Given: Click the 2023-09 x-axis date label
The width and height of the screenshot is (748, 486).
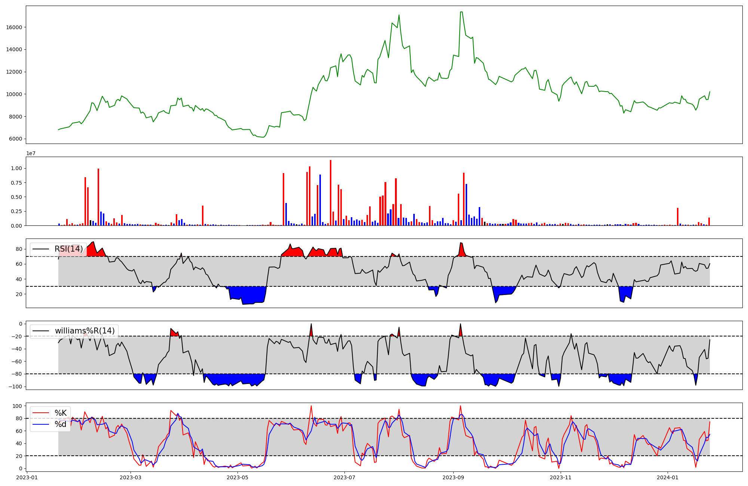Looking at the screenshot, I should pos(453,477).
